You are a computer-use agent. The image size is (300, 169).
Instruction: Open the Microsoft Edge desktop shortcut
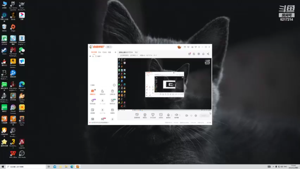(x=22, y=86)
